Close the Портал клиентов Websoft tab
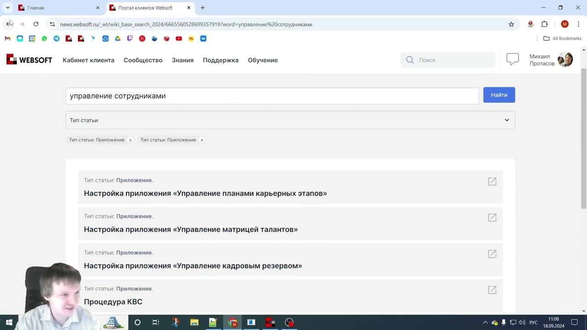The width and height of the screenshot is (587, 330). click(x=188, y=8)
